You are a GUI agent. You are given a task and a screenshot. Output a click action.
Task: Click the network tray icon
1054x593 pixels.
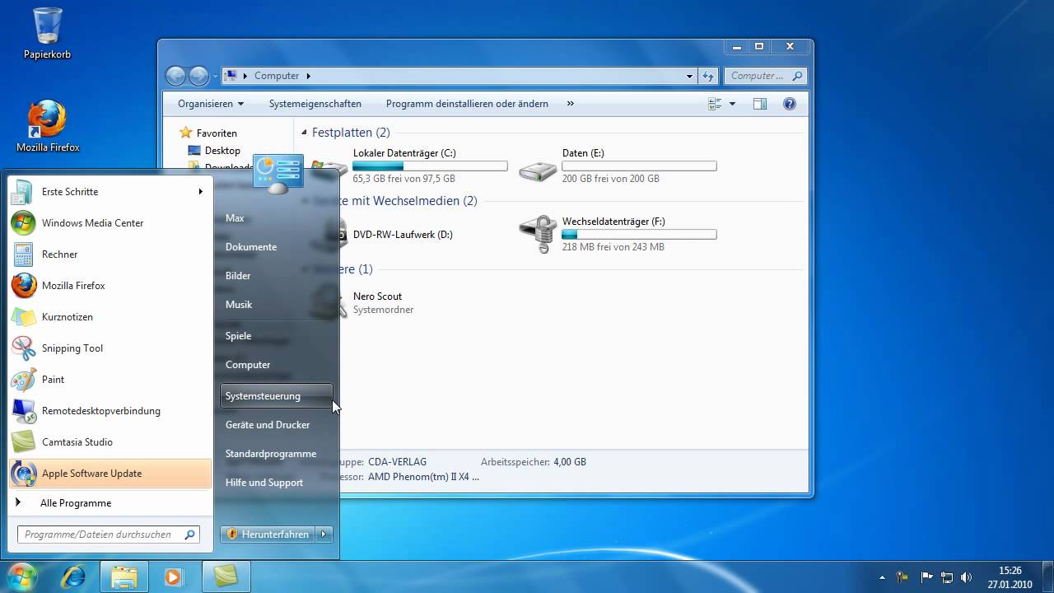[x=947, y=577]
